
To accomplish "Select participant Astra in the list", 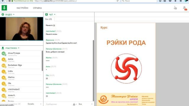I will 21,59.
